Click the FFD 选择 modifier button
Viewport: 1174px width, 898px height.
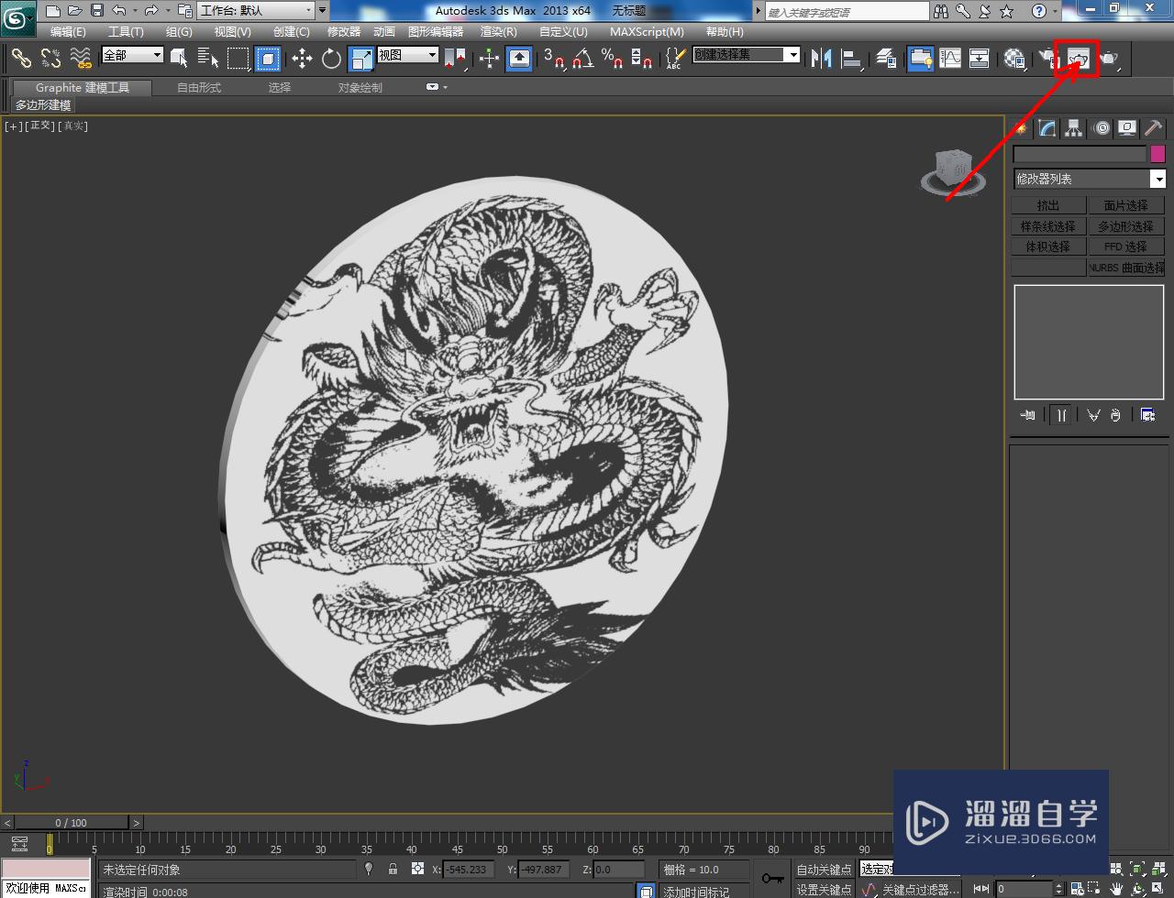tap(1126, 247)
